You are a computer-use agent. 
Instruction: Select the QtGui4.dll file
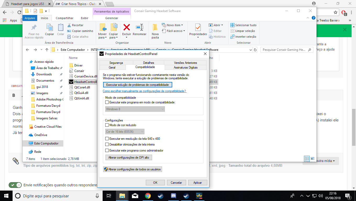pos(81,93)
